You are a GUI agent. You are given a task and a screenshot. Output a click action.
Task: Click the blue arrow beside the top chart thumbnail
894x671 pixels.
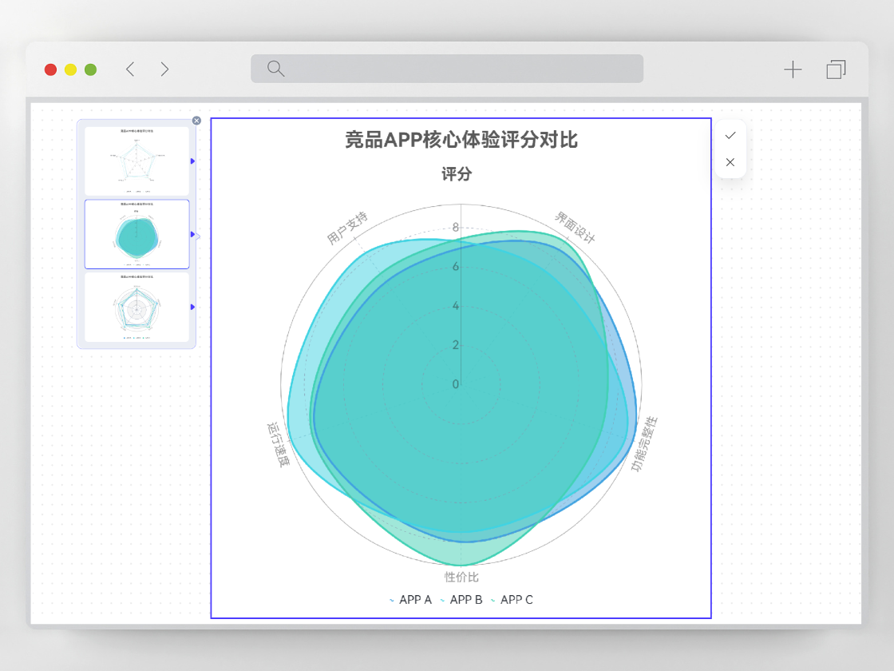[x=191, y=160]
